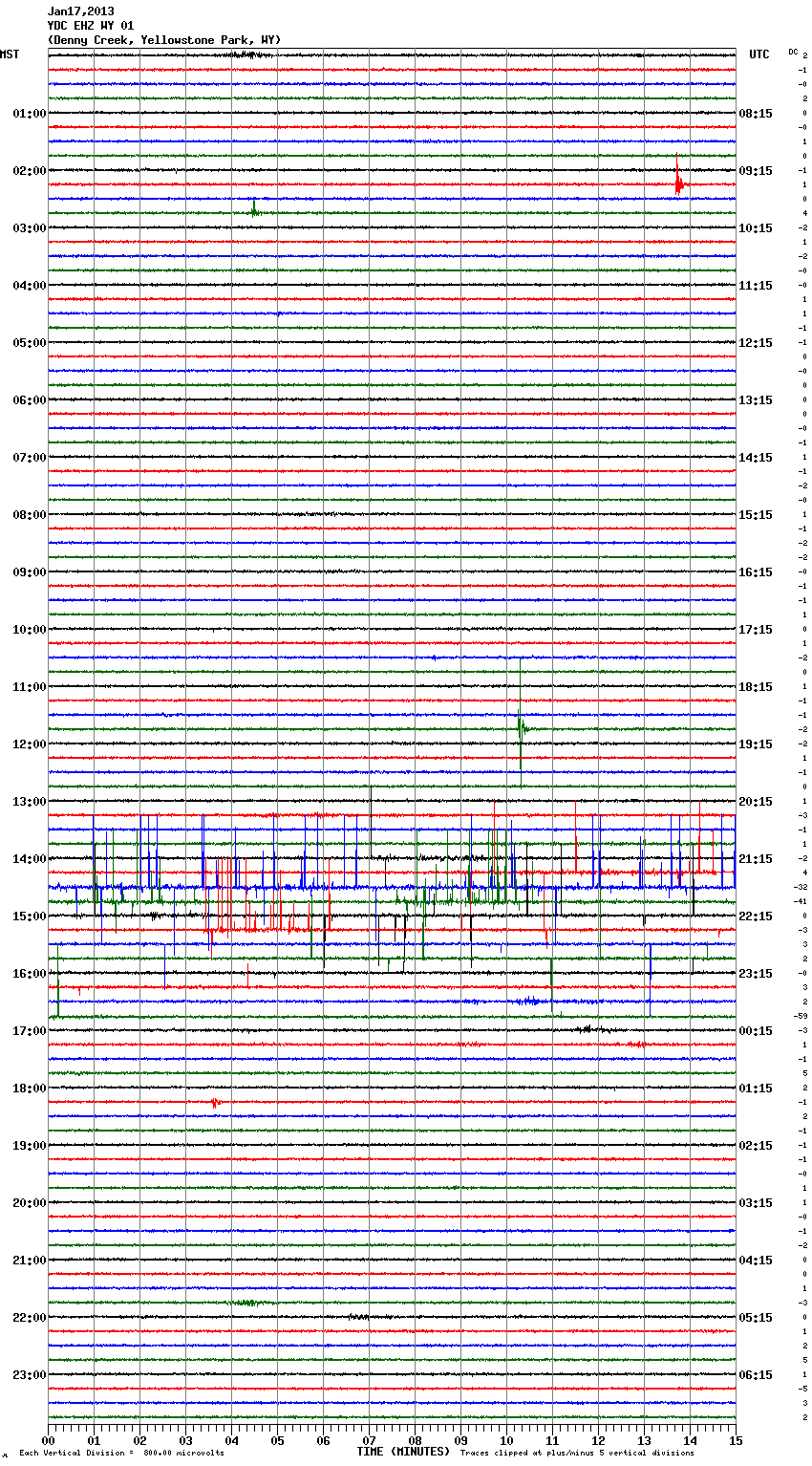
Task: Click the green wiggle before 22:00 MST
Action: coord(250,1303)
